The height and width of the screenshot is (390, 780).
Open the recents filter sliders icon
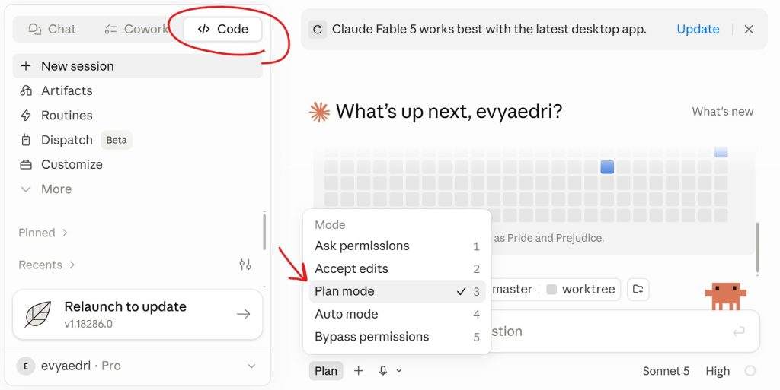(245, 265)
